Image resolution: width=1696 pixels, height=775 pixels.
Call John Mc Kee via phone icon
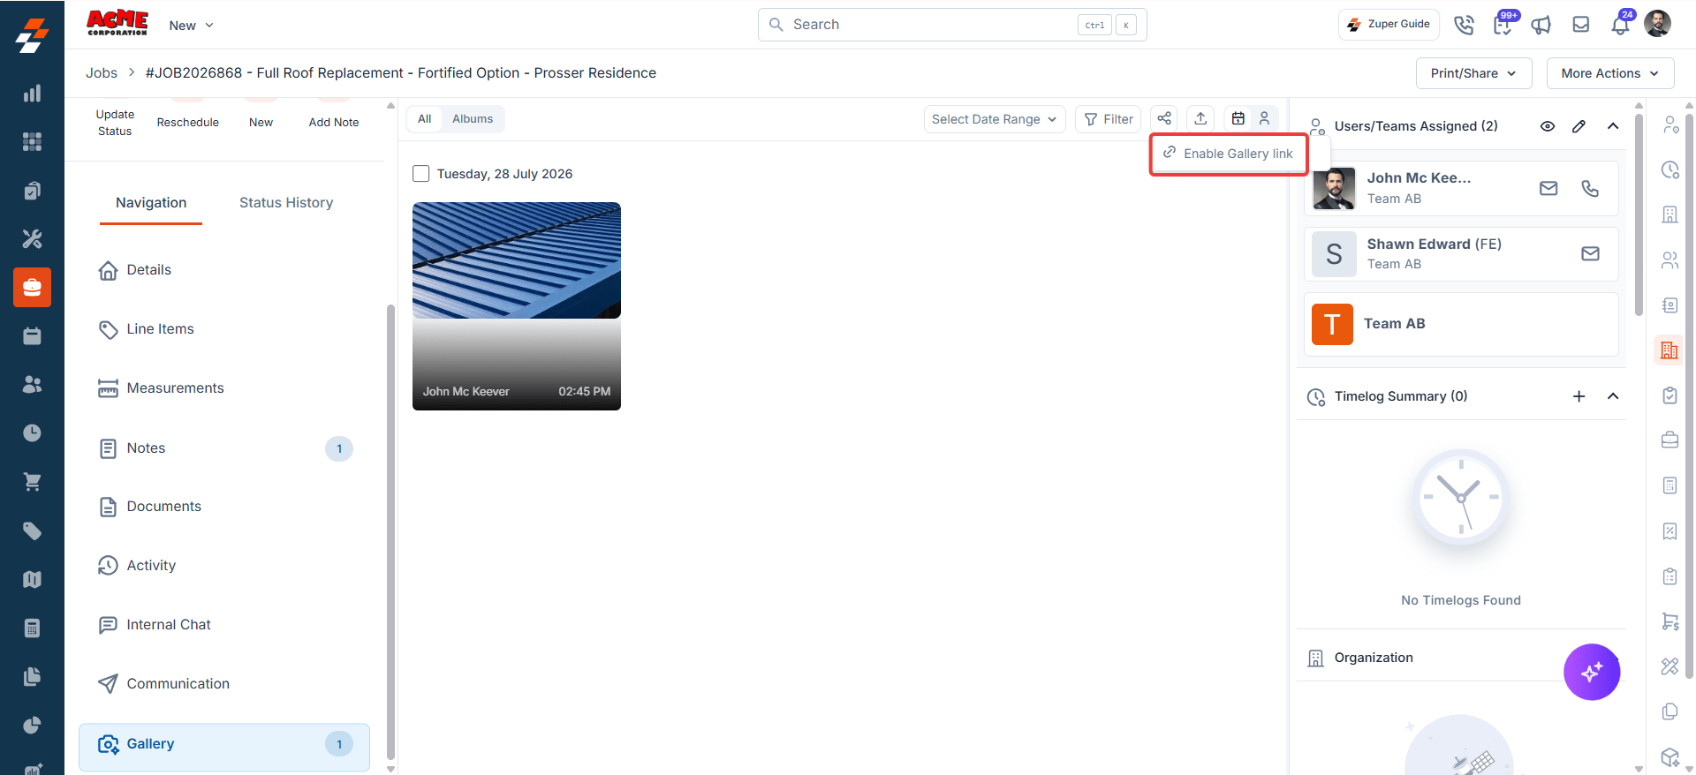[1590, 188]
